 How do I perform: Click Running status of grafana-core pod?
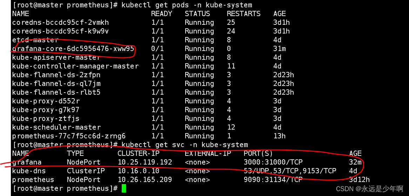coord(200,49)
